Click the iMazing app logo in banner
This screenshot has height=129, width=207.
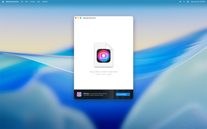pyautogui.click(x=79, y=94)
